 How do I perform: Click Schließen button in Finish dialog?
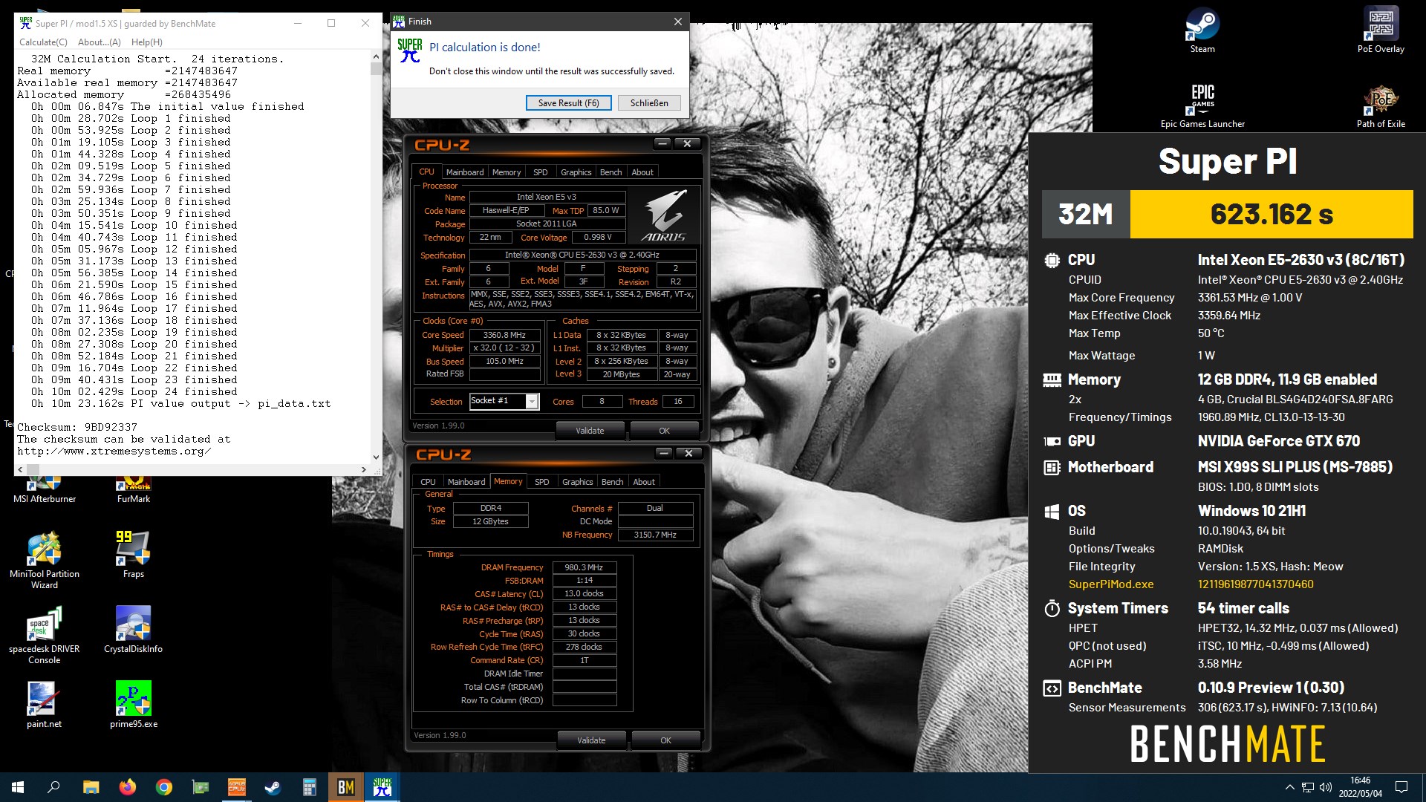[x=649, y=103]
